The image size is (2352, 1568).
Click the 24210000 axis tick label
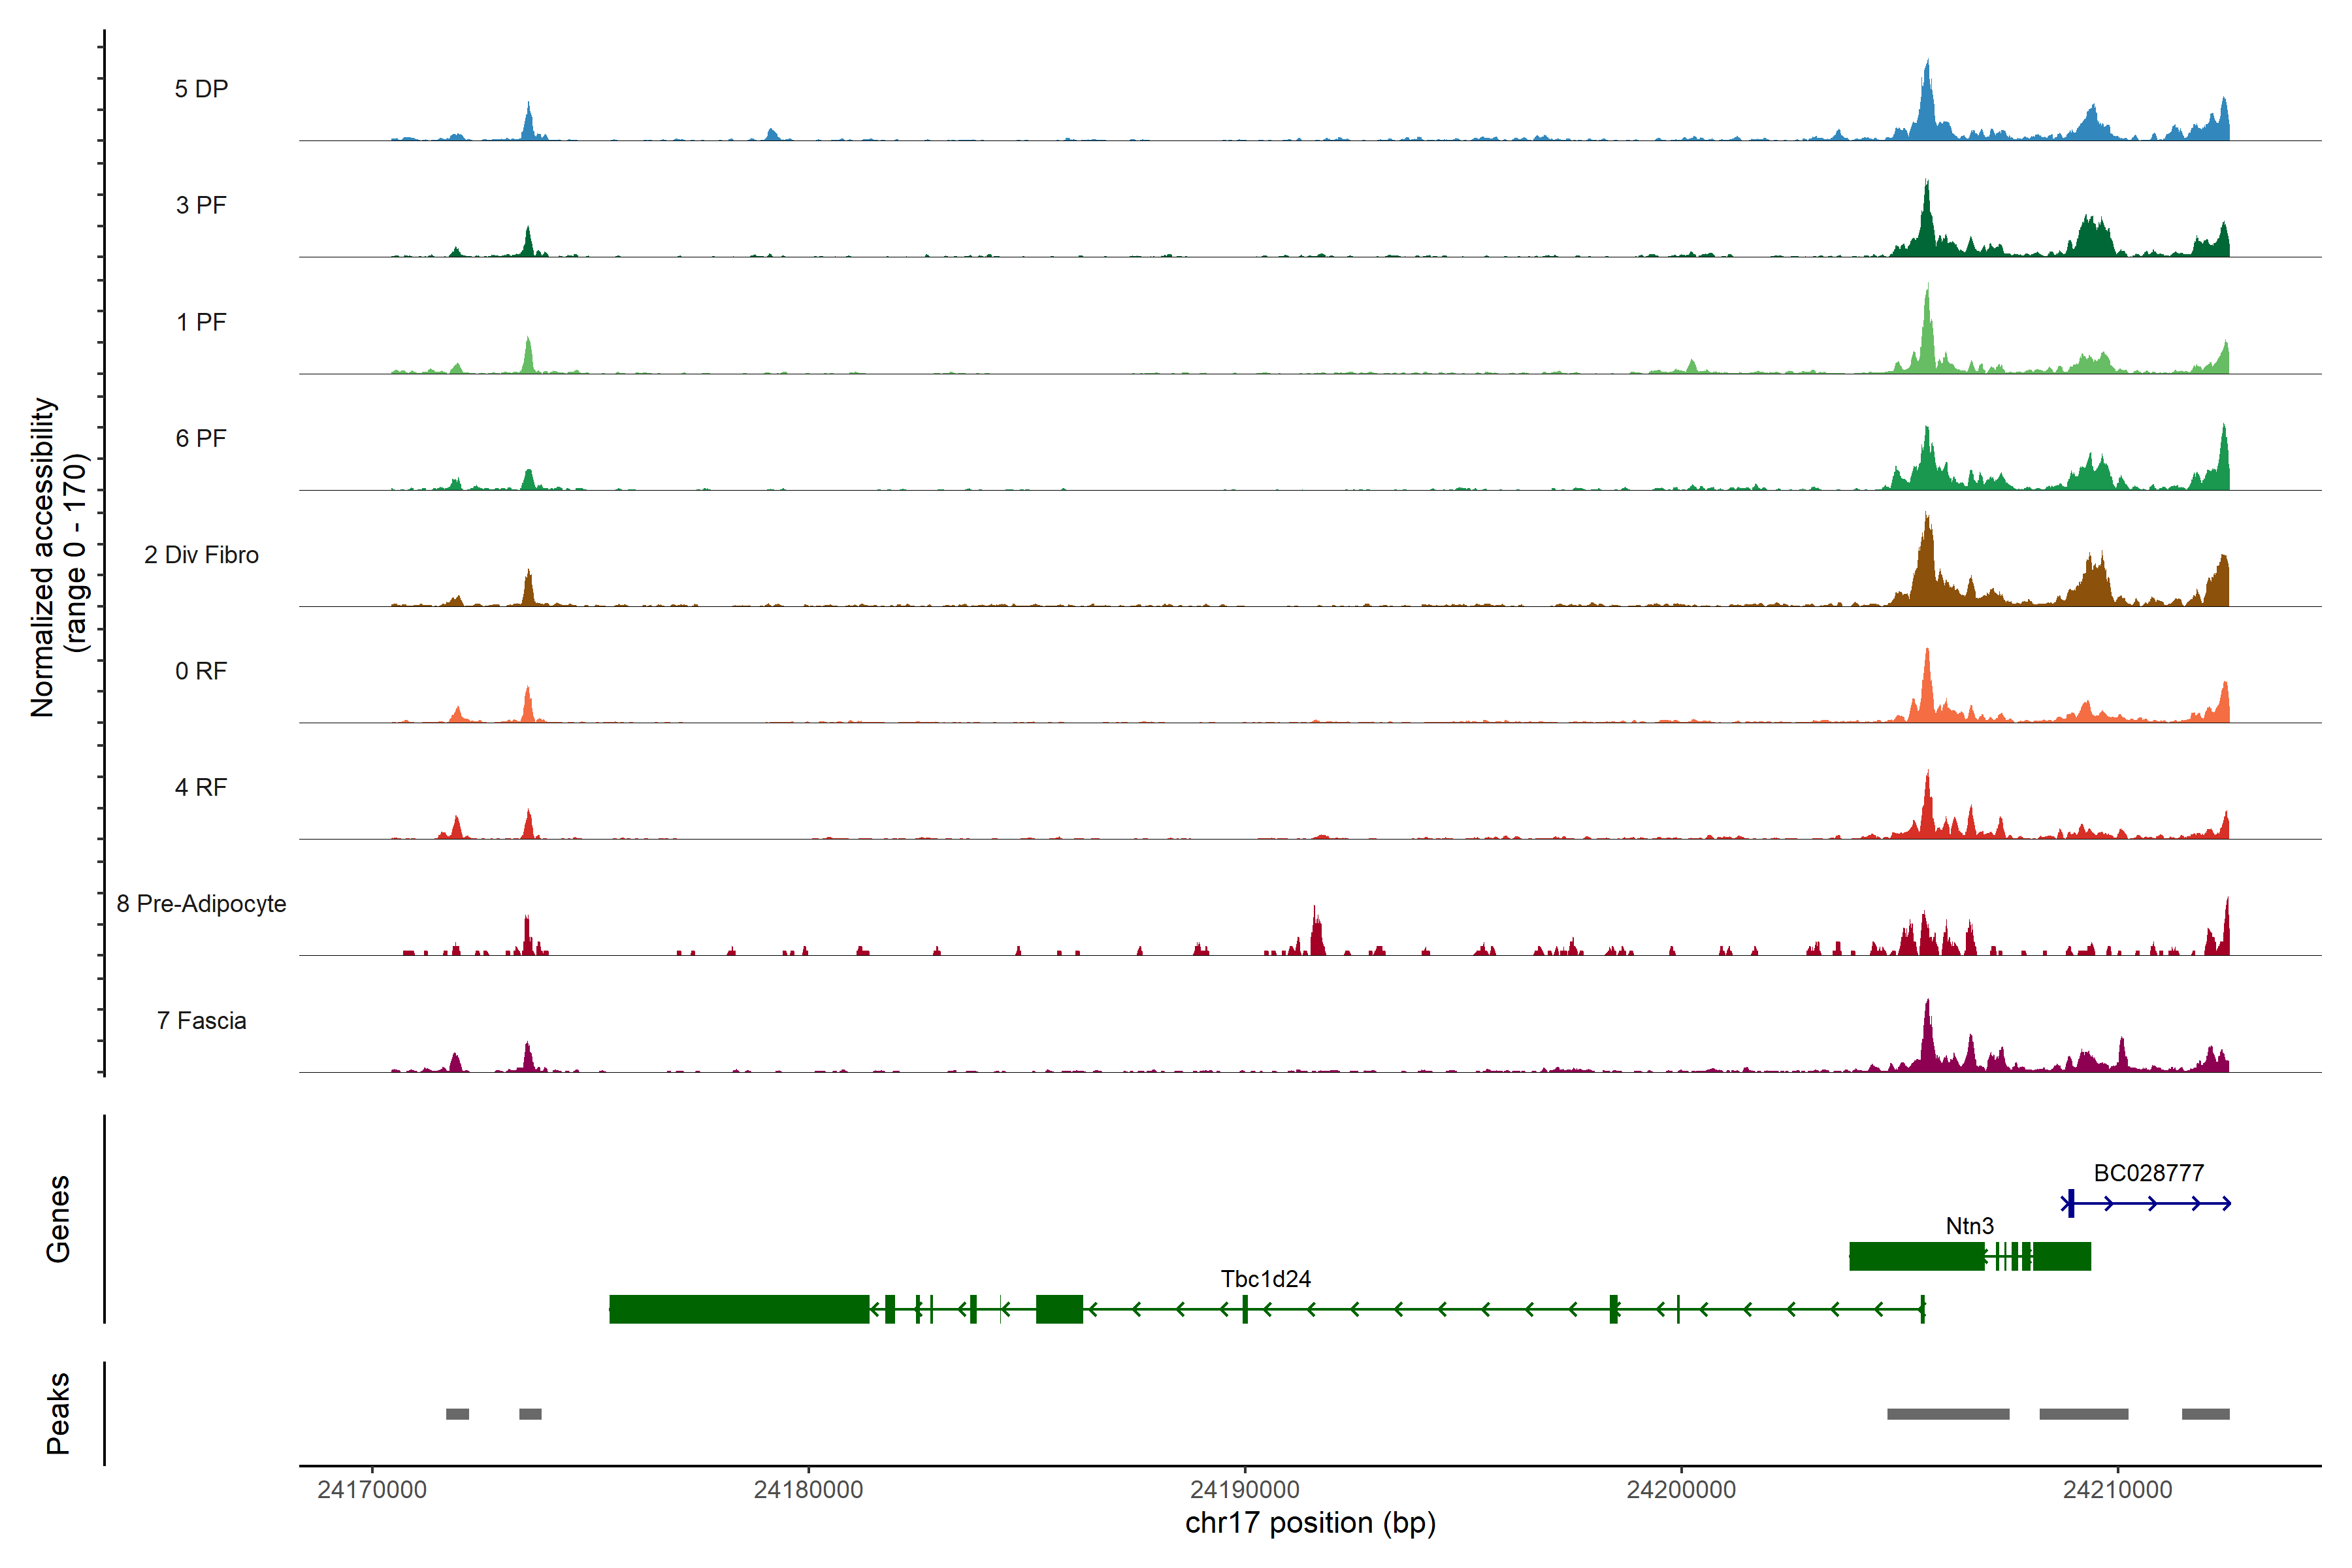click(x=2117, y=1490)
